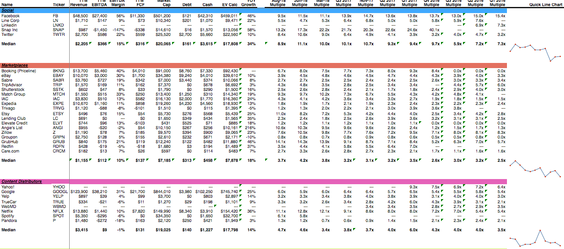Click the Groupon name cell

9,138
